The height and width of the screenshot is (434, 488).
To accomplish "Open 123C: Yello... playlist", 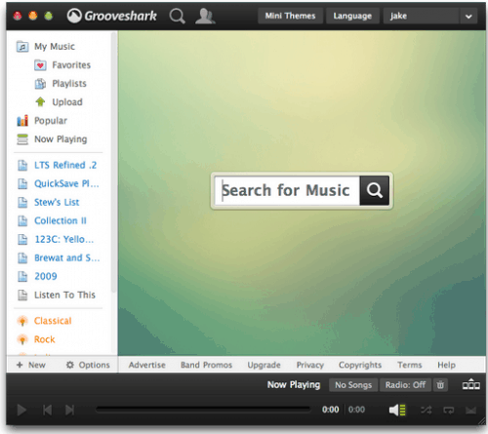I will pos(64,239).
